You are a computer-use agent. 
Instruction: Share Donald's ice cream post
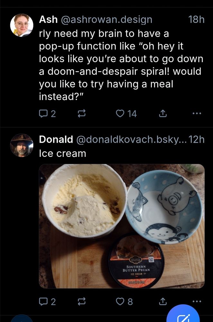click(163, 302)
